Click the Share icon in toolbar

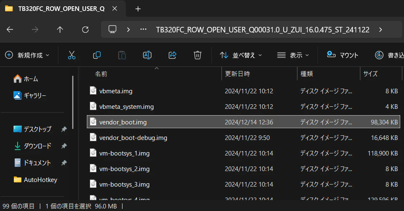point(172,55)
